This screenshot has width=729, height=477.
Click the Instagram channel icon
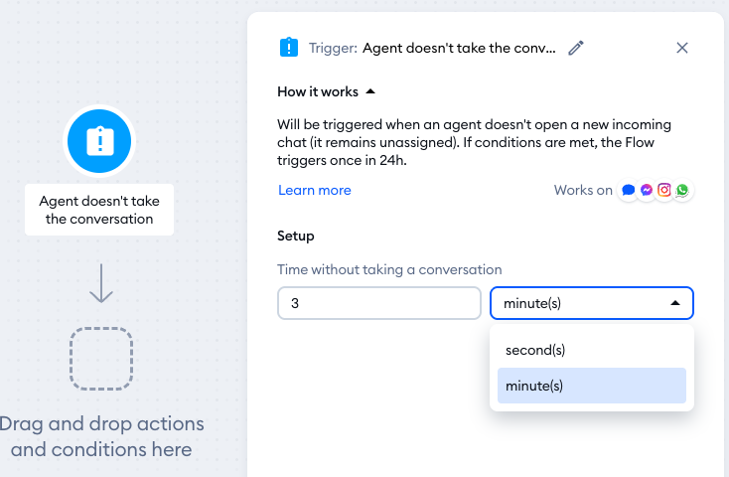664,191
